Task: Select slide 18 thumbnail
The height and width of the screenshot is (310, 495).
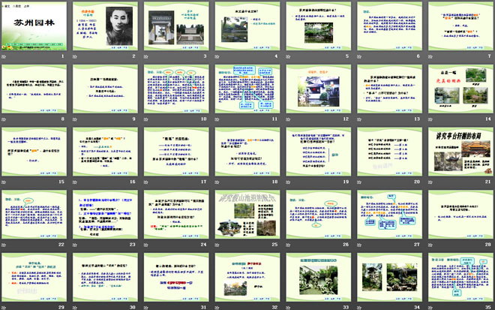Action: 247,152
